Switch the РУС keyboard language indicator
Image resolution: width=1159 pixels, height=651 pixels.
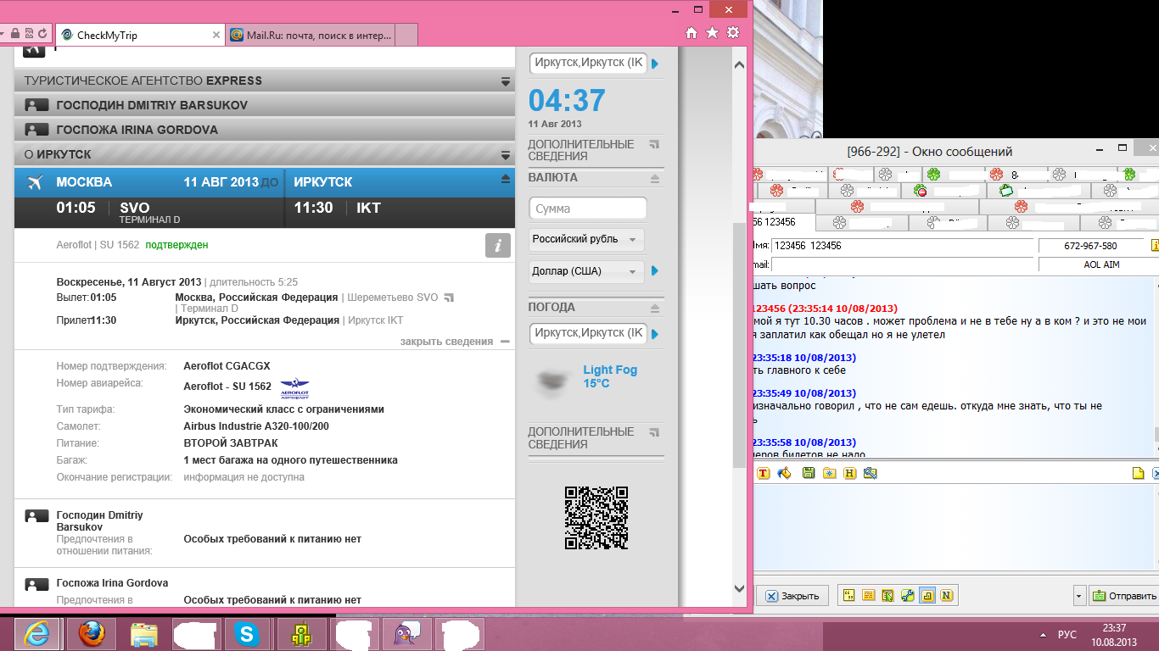[1067, 635]
